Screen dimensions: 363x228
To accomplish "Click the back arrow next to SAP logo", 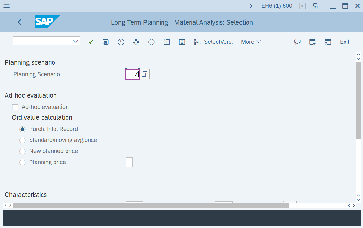I will (19, 22).
